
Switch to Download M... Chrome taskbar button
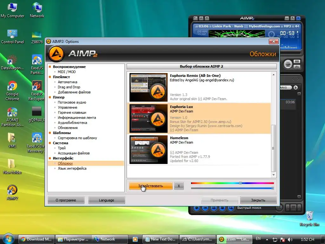pos(36,239)
